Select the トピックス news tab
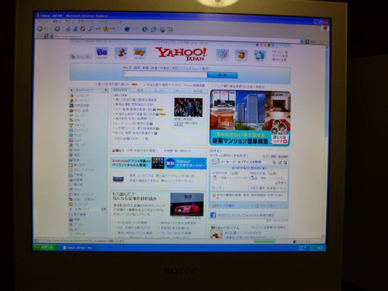Screen dimensions: 388x291 121,90
